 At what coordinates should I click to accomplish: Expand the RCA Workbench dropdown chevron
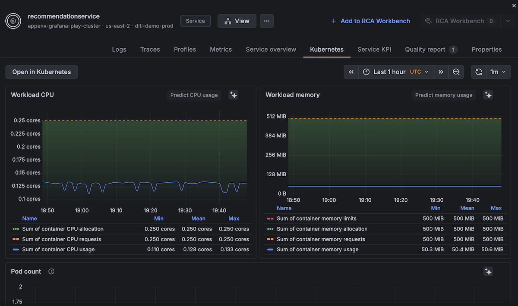508,21
